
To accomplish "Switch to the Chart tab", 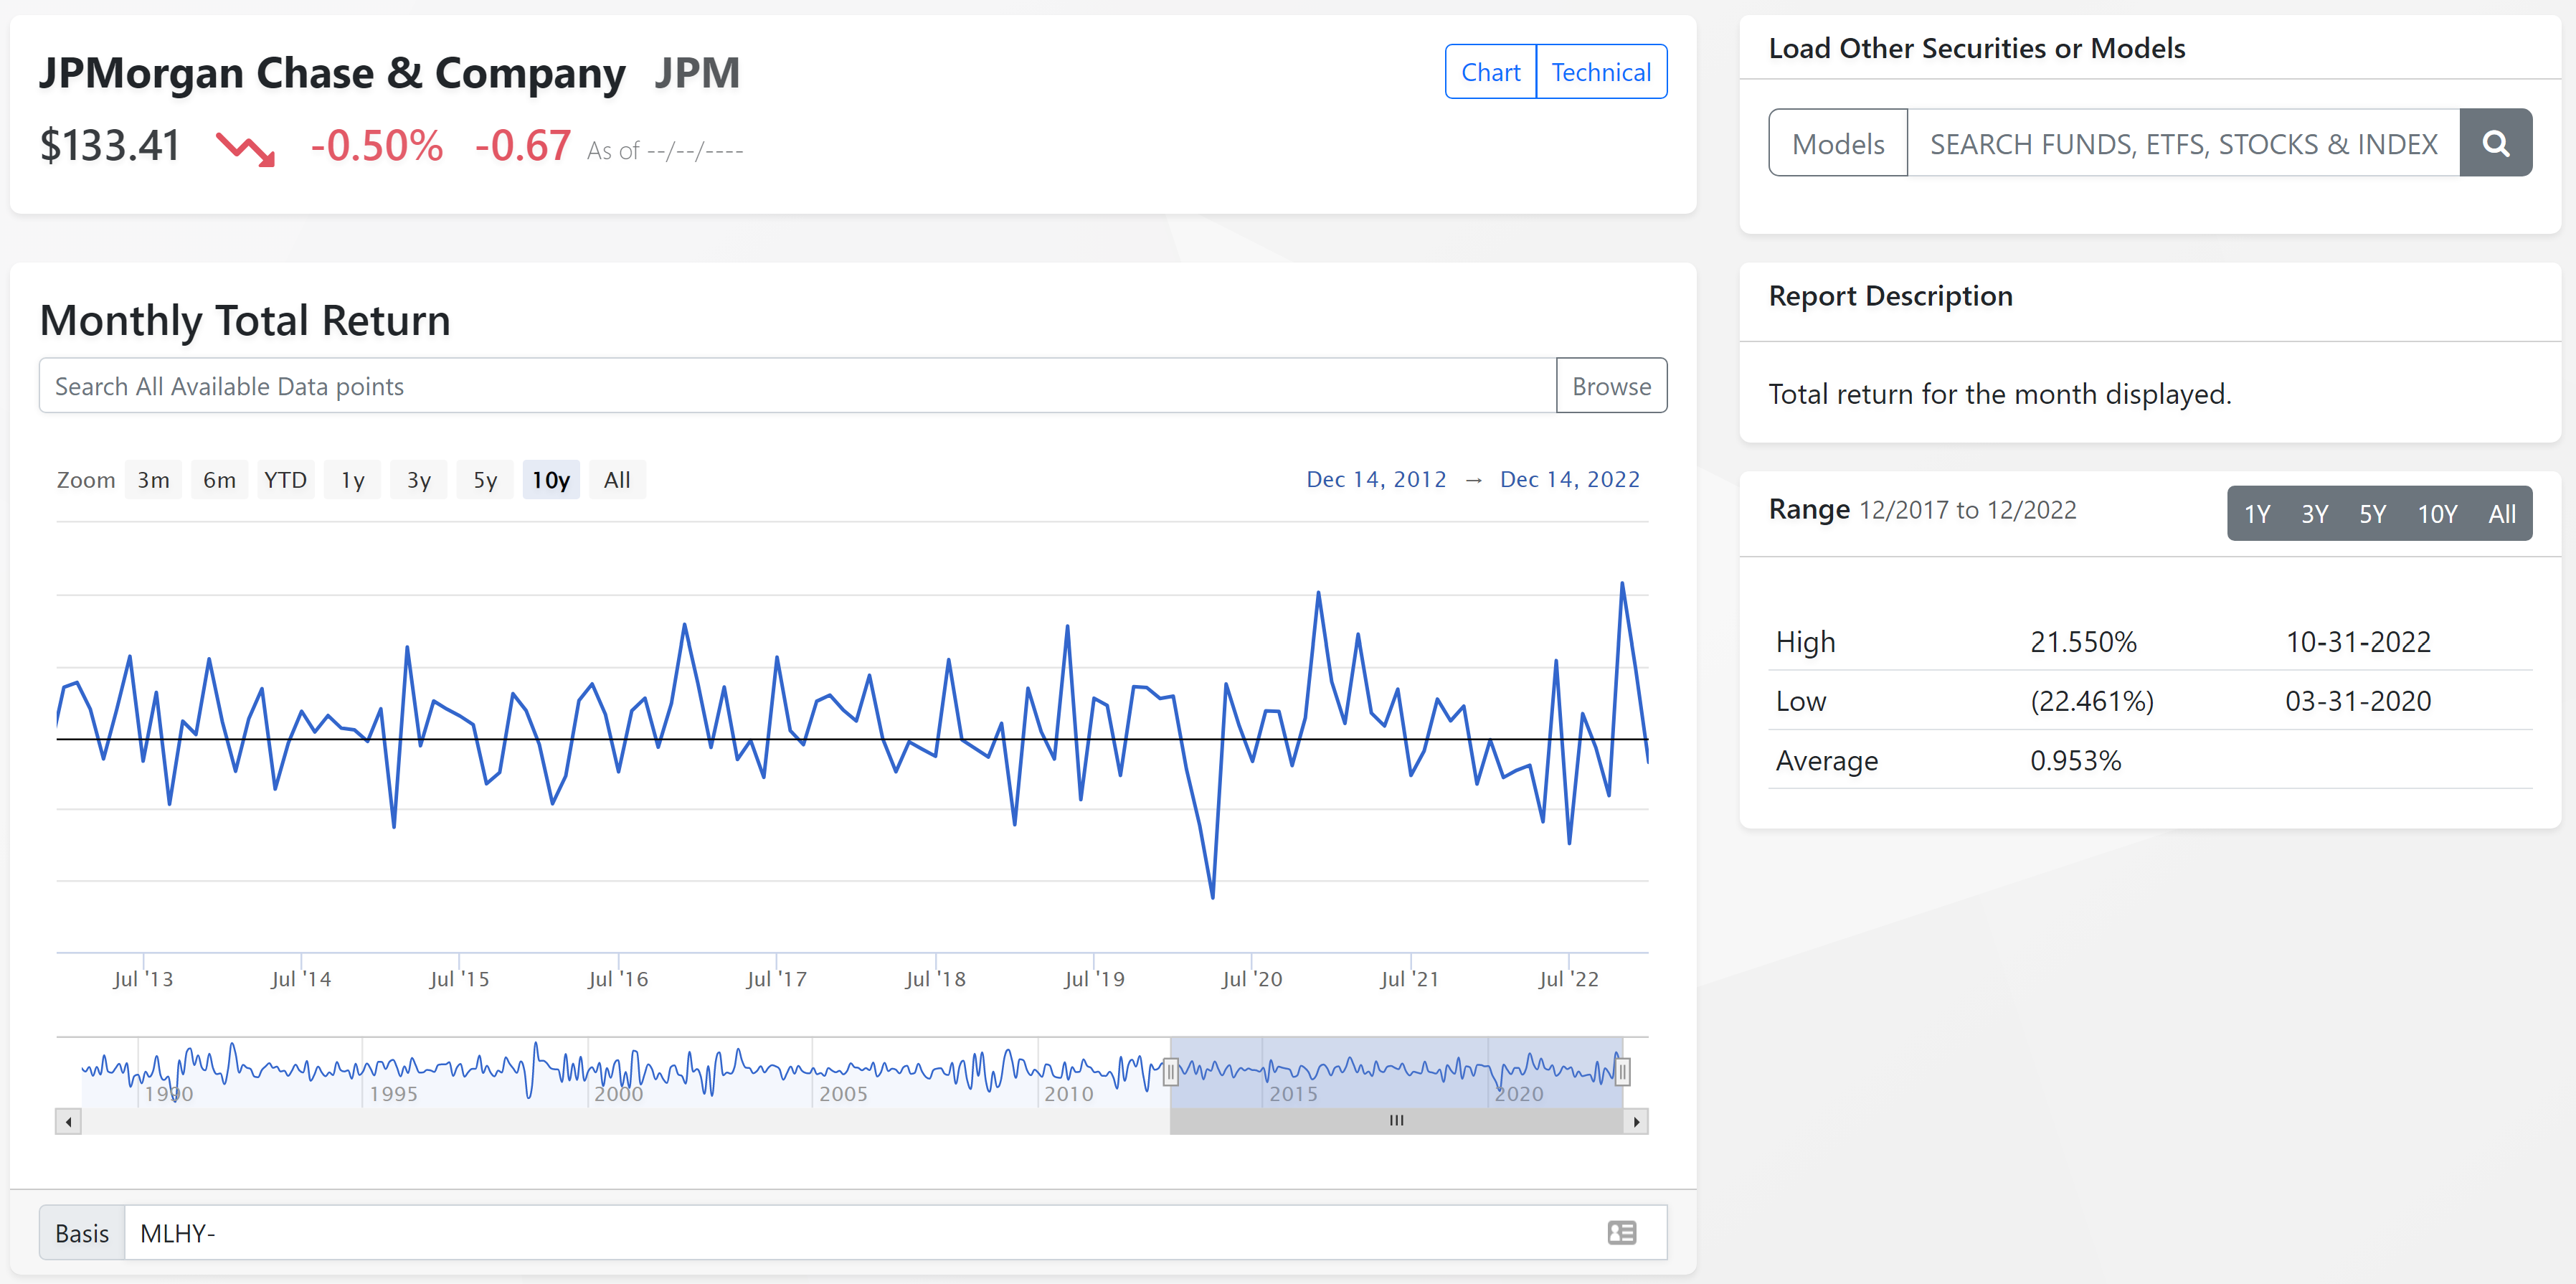I will [x=1490, y=72].
